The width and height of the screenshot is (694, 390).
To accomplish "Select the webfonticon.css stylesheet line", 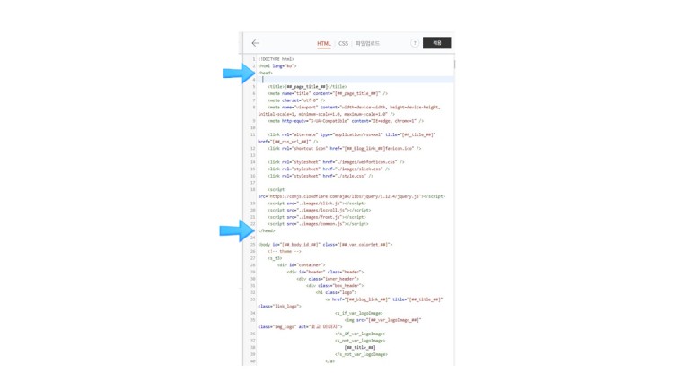I will [x=336, y=162].
